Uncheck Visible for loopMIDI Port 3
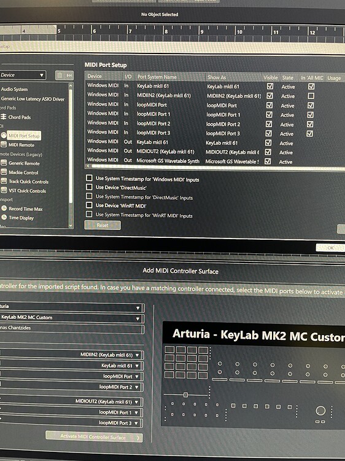Viewport: 345px width, 461px height. pos(269,133)
